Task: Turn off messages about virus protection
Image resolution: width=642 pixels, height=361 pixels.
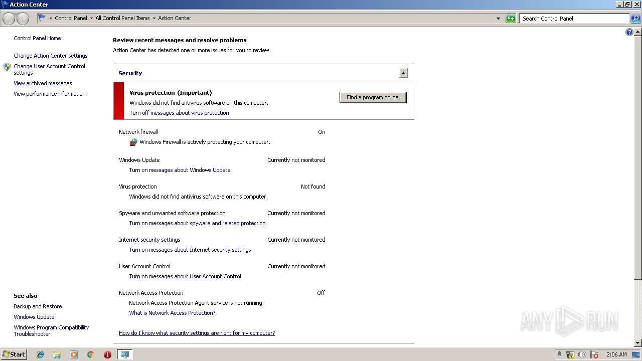Action: click(179, 113)
